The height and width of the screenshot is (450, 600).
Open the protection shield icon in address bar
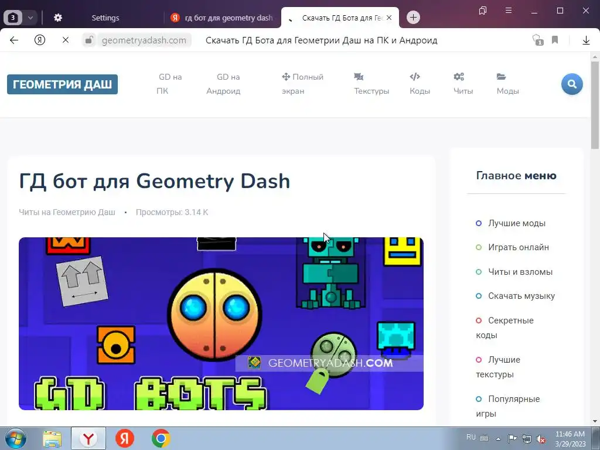tap(538, 40)
